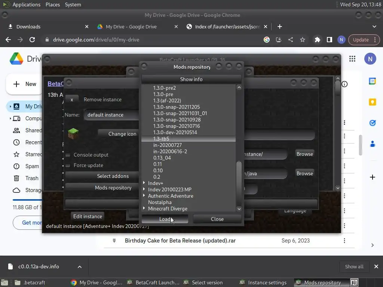Click install page icon in address bar
This screenshot has height=287, width=383.
pyautogui.click(x=278, y=40)
